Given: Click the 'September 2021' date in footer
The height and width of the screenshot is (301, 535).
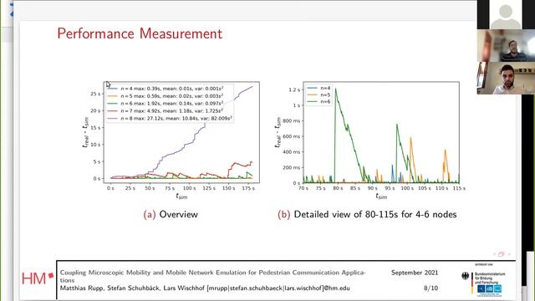Looking at the screenshot, I should (415, 273).
